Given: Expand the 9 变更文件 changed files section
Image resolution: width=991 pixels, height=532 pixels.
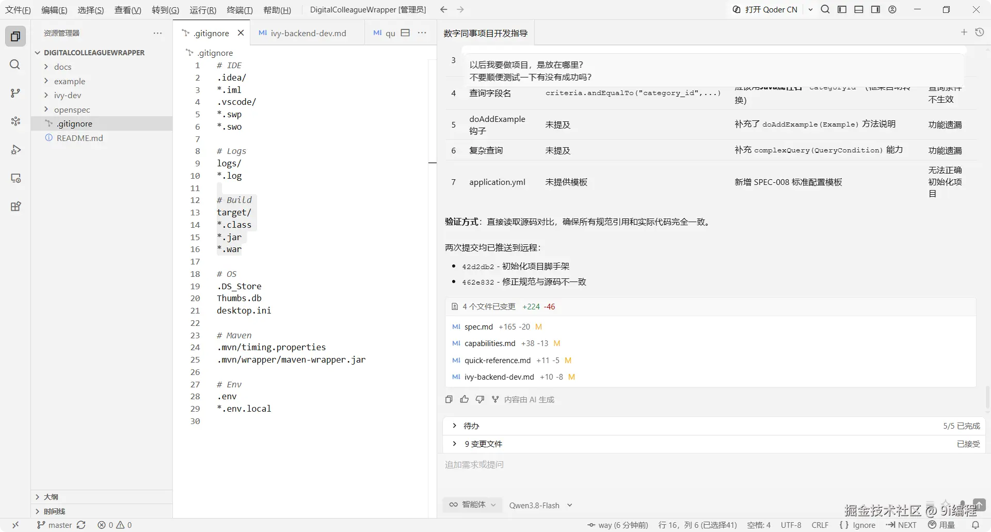Looking at the screenshot, I should [x=714, y=444].
